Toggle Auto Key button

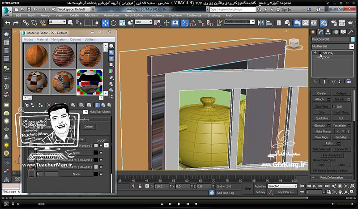pos(260,186)
